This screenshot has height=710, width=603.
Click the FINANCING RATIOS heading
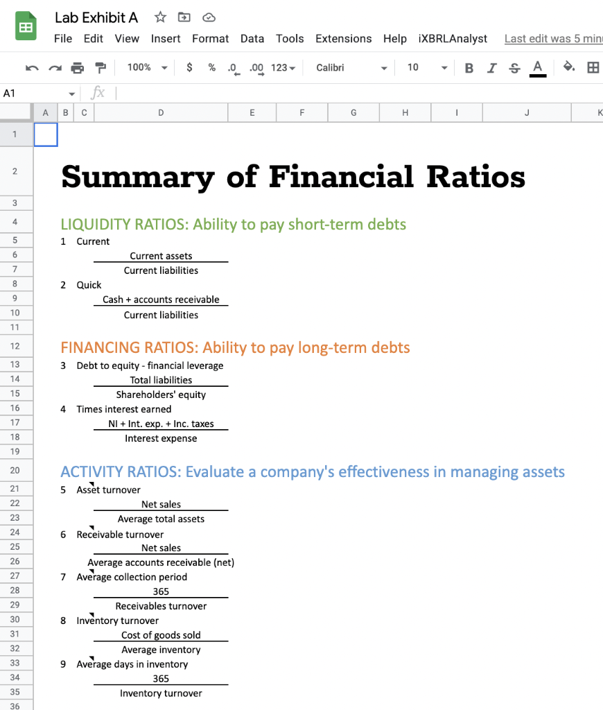[235, 348]
